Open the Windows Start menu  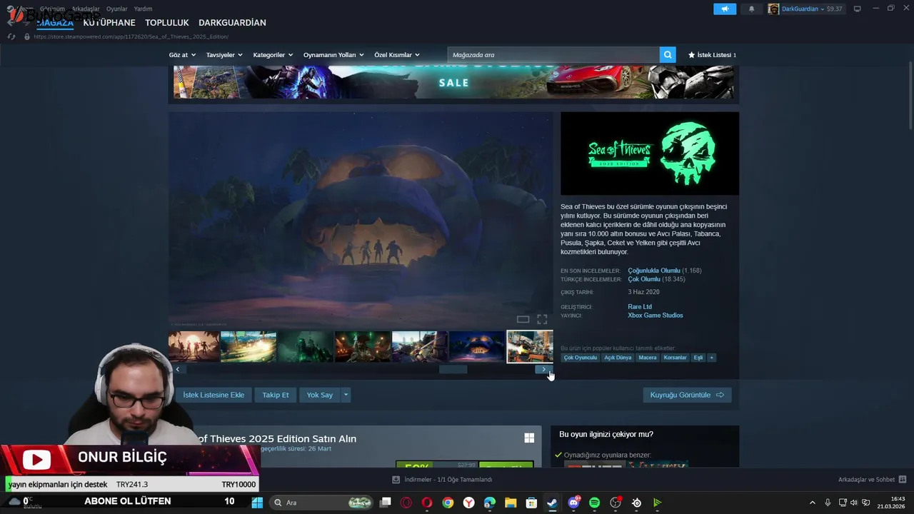257,503
